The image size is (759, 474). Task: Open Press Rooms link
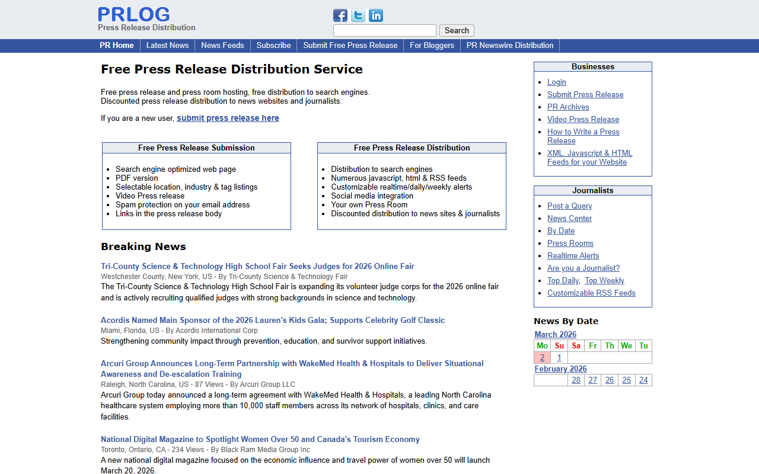[570, 243]
